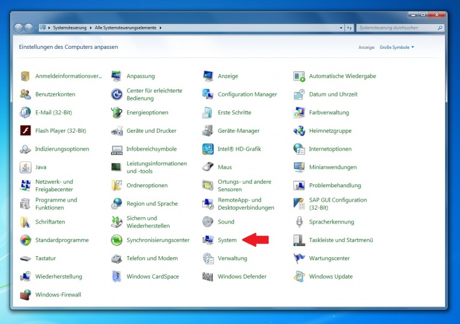
Task: Open the Region und Sprache link
Action: pos(152,203)
